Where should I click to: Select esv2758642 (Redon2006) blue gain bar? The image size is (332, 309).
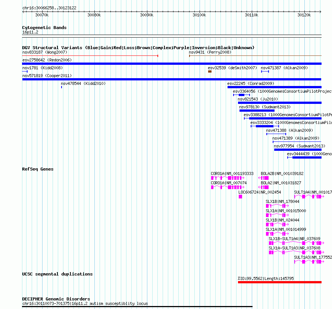point(172,64)
